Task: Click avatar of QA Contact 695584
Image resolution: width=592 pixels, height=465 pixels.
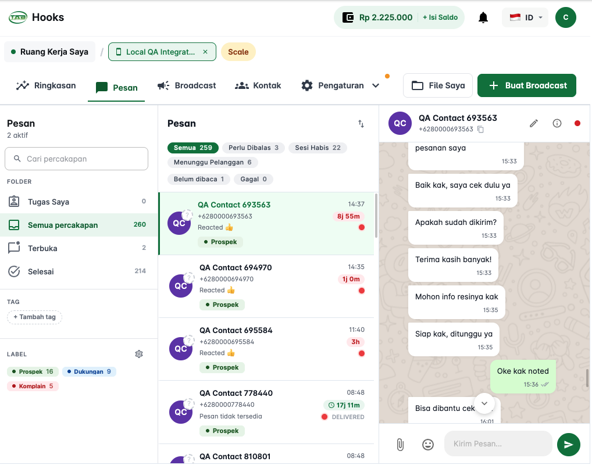Action: coord(181,349)
